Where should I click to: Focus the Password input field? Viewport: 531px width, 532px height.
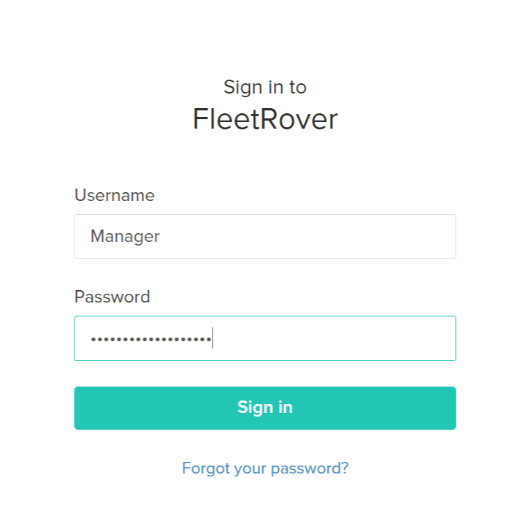264,338
